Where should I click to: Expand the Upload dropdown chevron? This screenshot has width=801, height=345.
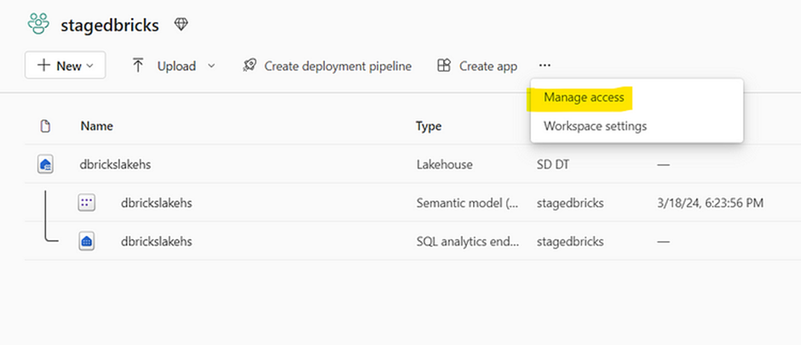211,66
